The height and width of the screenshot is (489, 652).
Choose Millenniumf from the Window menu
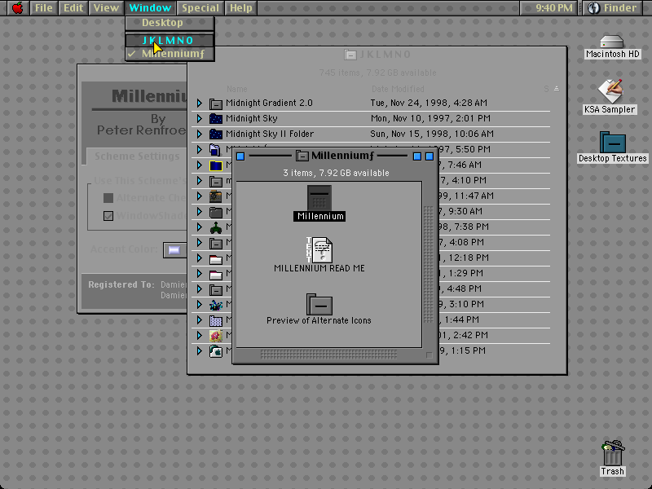click(x=170, y=54)
